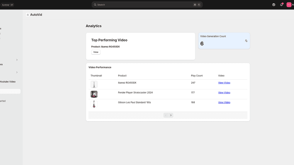Go to previous page of Video Performance
294x165 pixels.
(x=166, y=115)
